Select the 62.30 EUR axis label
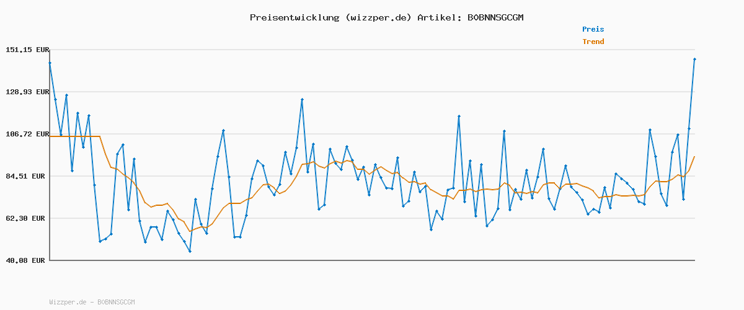 pyautogui.click(x=27, y=218)
